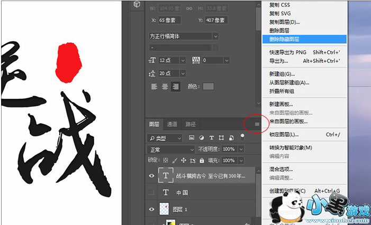Choose 删除隐藏图层 highlighted entry
The width and height of the screenshot is (371, 225).
[x=304, y=39]
